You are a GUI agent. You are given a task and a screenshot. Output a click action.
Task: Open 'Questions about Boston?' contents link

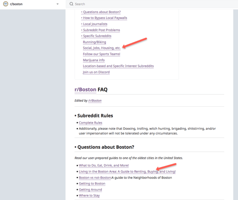tap(101, 12)
